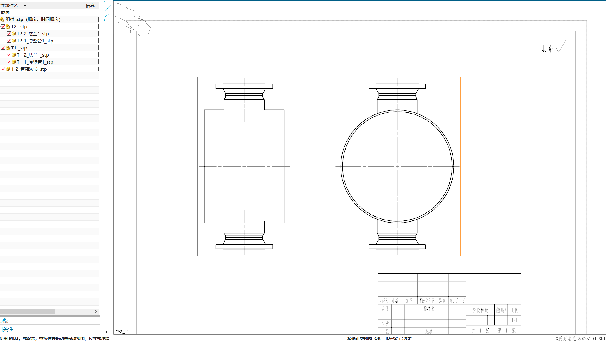Image resolution: width=606 pixels, height=342 pixels.
Task: Click the 1:1 scale cell in title block
Action: pos(514,320)
